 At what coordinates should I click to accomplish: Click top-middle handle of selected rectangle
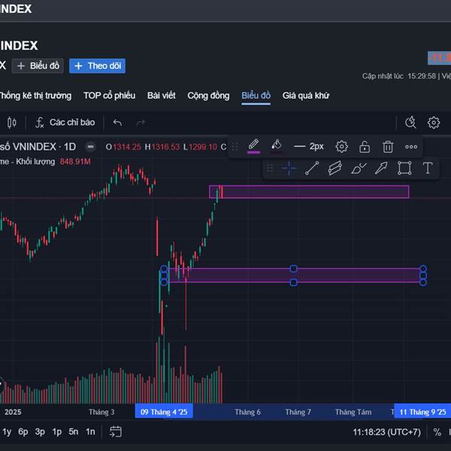tap(293, 268)
